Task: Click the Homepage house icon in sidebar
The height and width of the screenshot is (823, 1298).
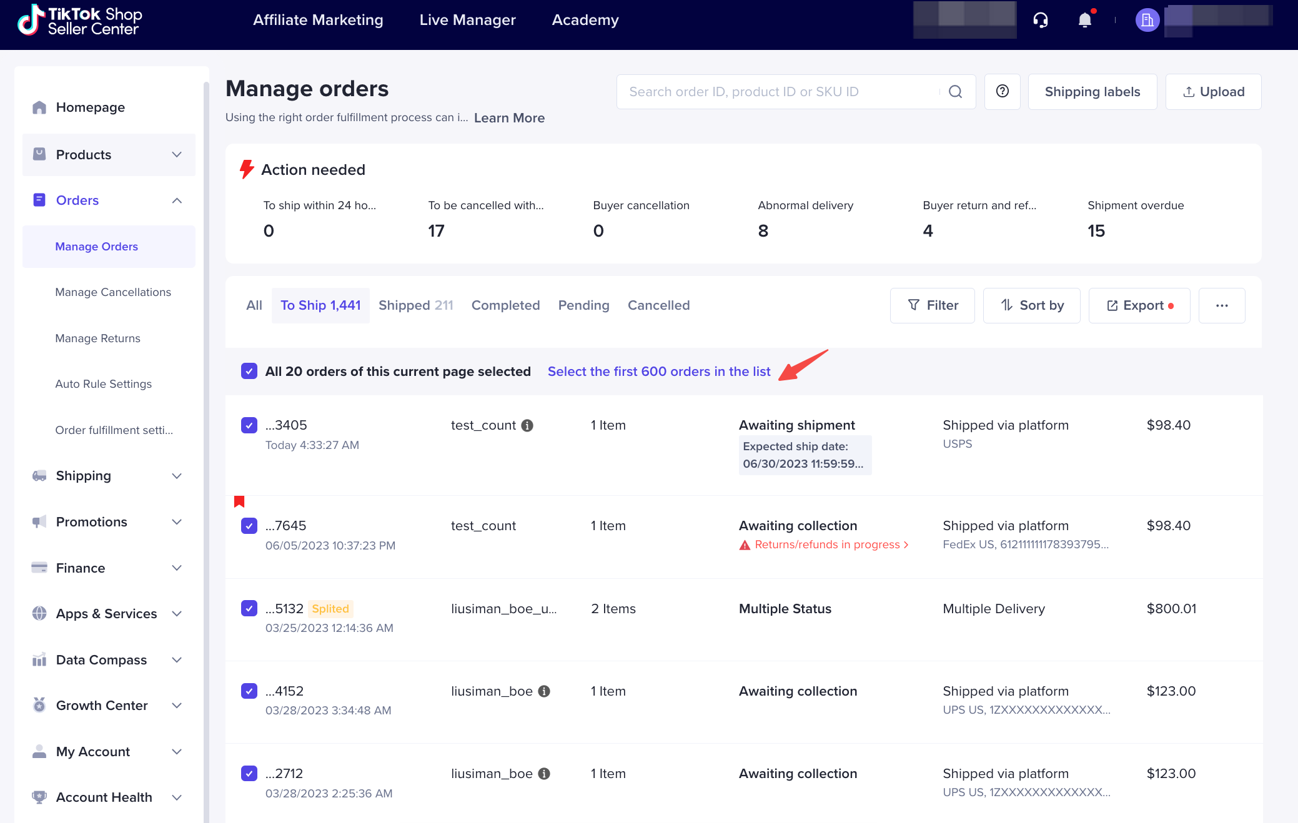Action: [x=39, y=107]
